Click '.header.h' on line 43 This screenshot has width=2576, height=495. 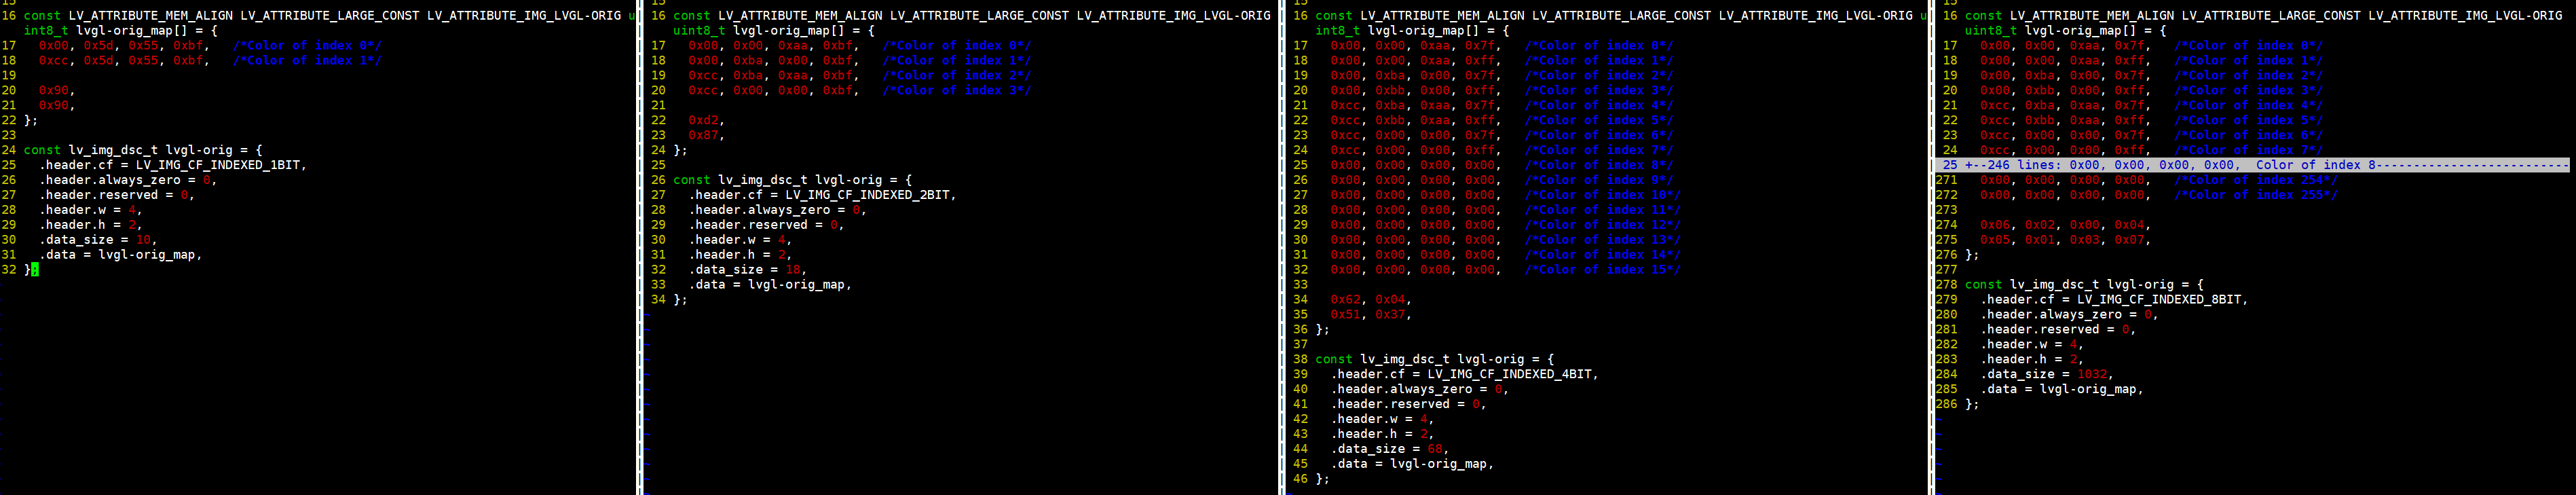1364,434
